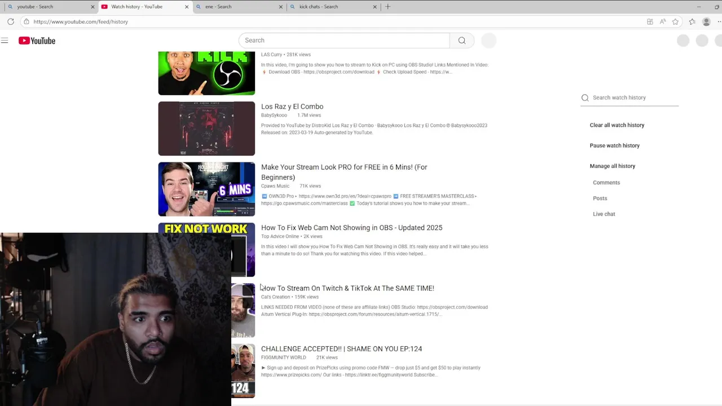This screenshot has width=722, height=406.
Task: Open the Posts history link
Action: 600,198
